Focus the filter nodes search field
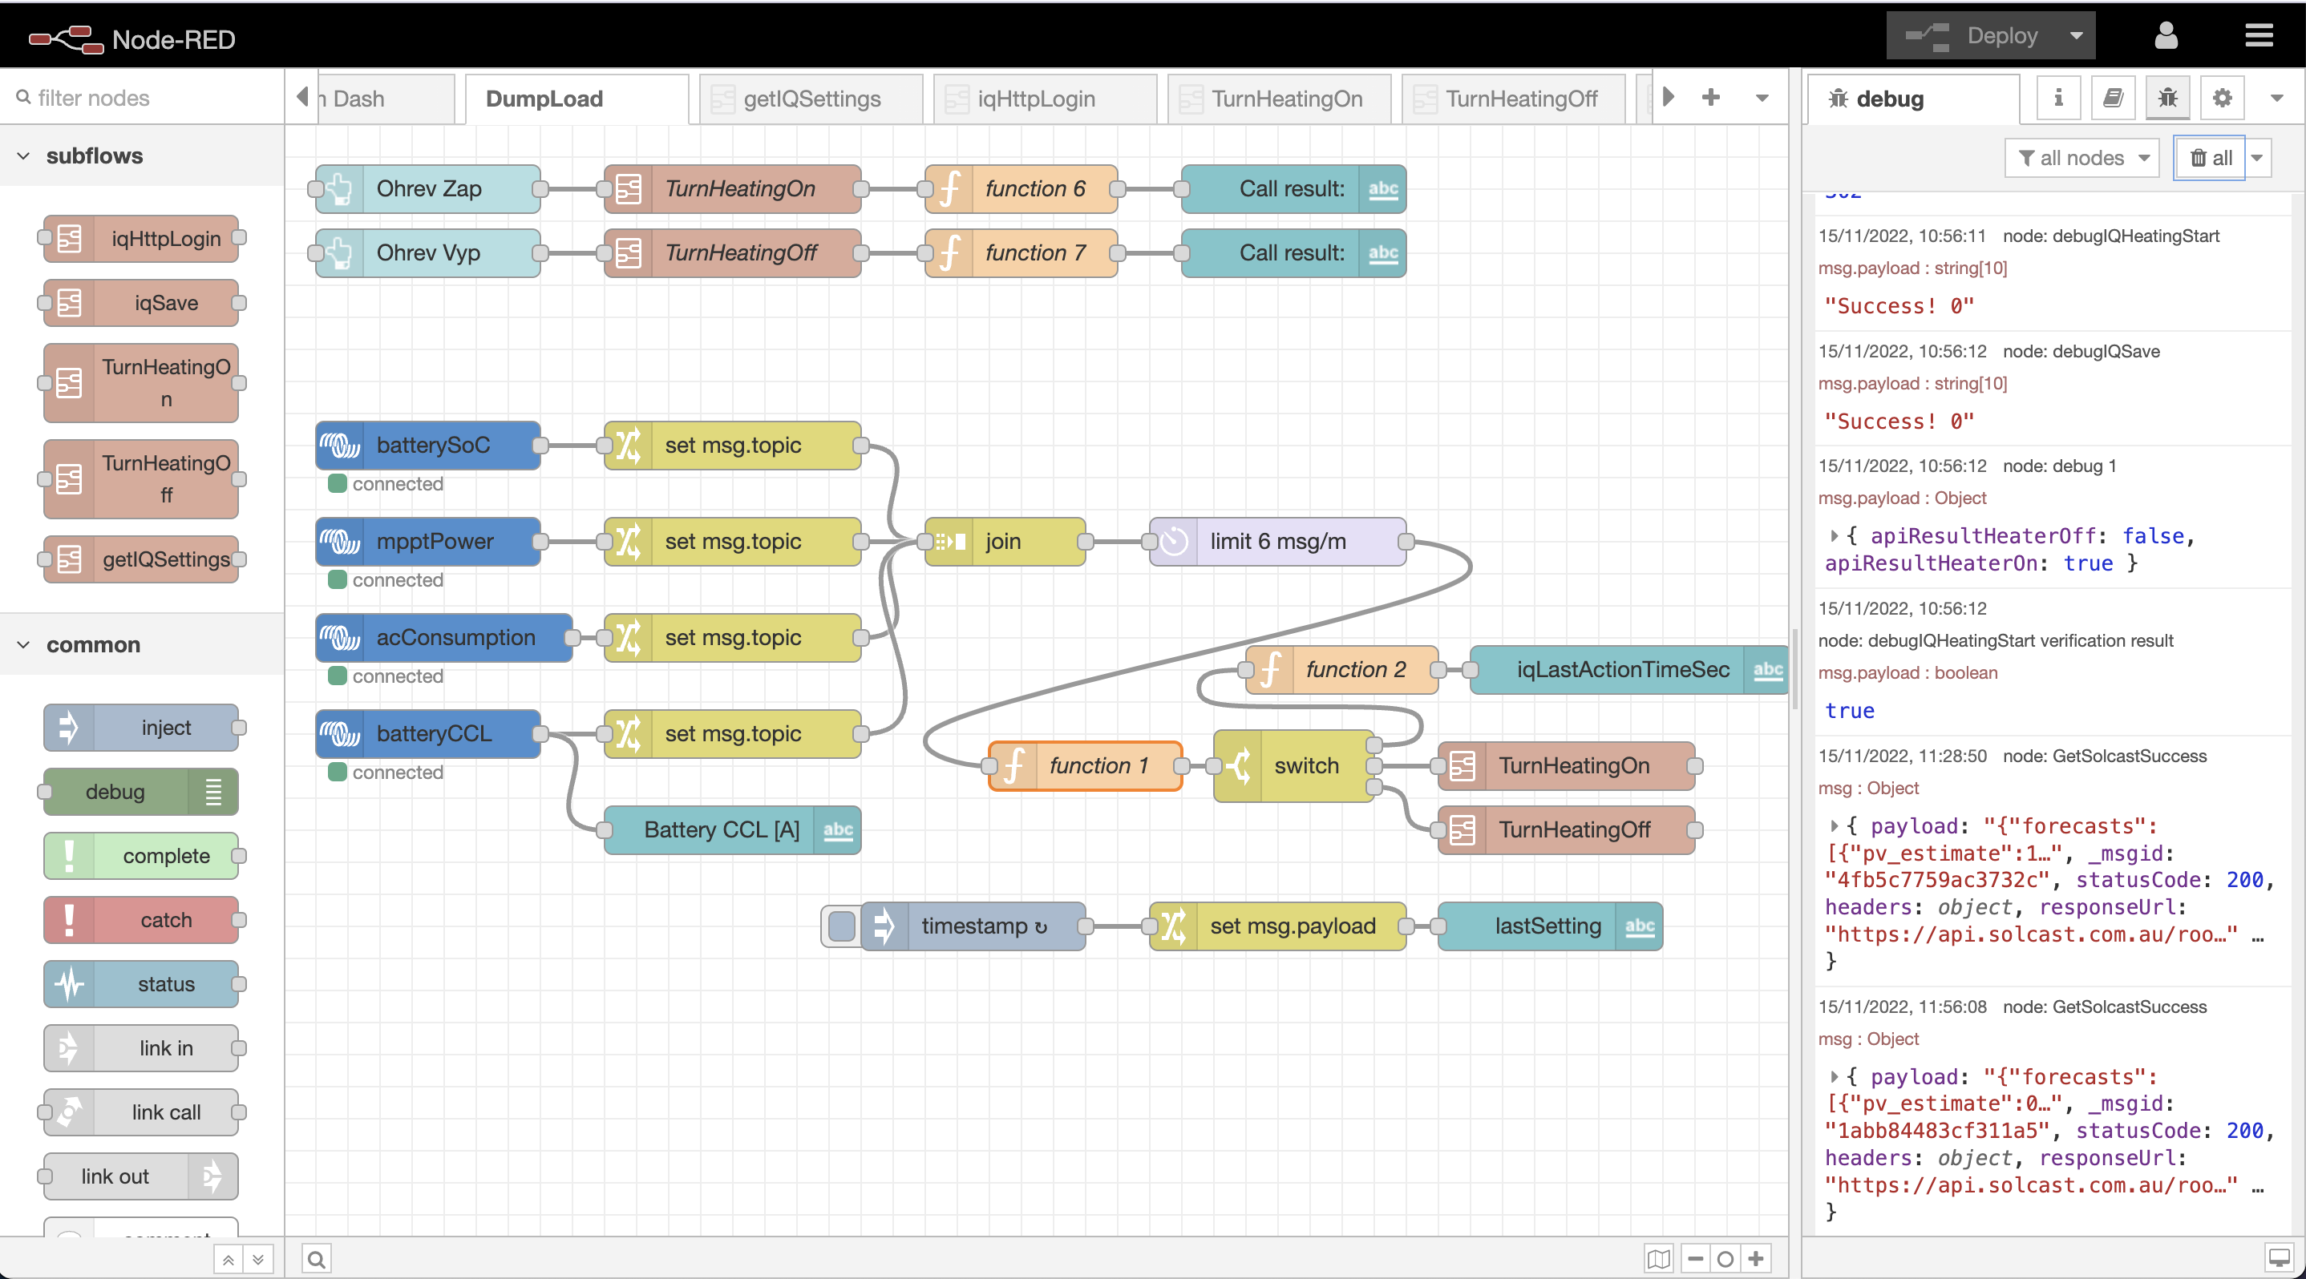This screenshot has height=1279, width=2306. point(144,98)
